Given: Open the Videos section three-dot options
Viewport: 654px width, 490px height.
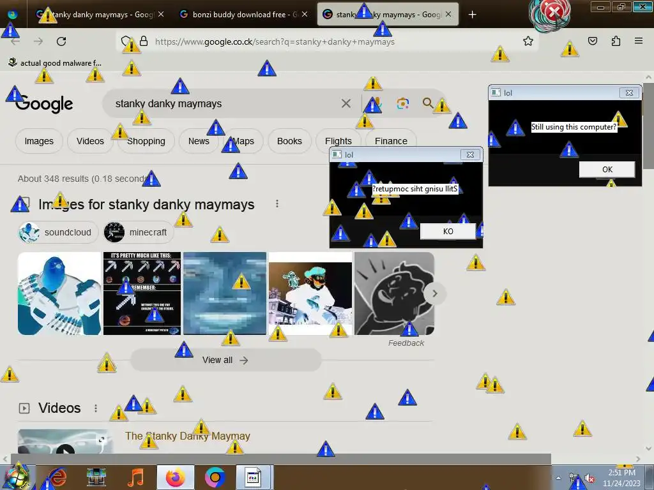Looking at the screenshot, I should pyautogui.click(x=96, y=408).
